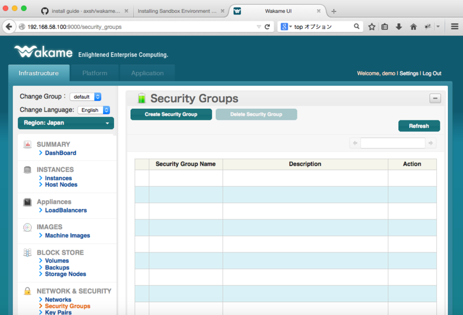Collapse the Security Groups panel with minus button
This screenshot has width=463, height=315.
tap(435, 98)
